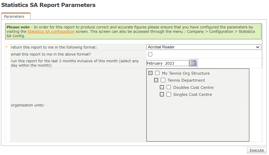The height and width of the screenshot is (155, 269).
Task: Click the Singles Cost Centre label
Action: coord(193,95)
